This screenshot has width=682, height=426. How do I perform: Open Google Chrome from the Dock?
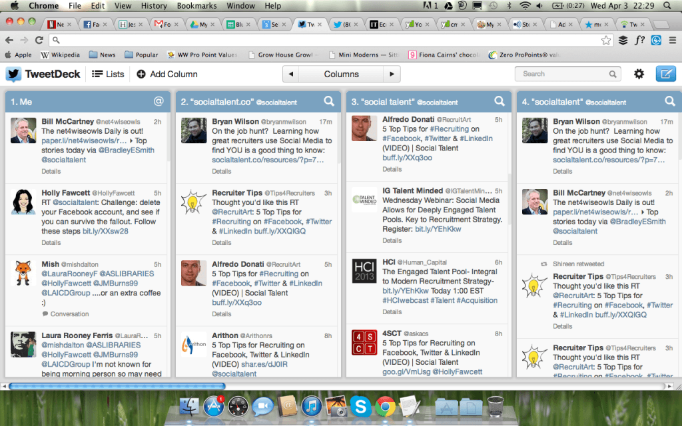385,407
